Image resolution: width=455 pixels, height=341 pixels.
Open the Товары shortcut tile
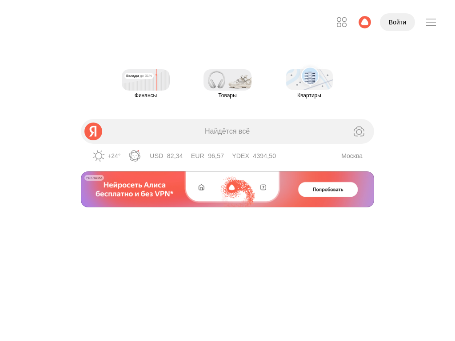click(x=227, y=84)
